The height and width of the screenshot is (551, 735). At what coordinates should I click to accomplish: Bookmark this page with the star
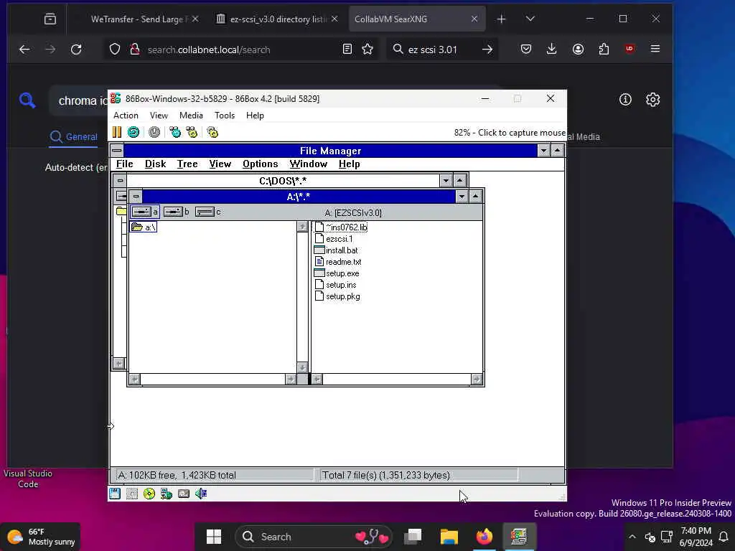pos(367,50)
